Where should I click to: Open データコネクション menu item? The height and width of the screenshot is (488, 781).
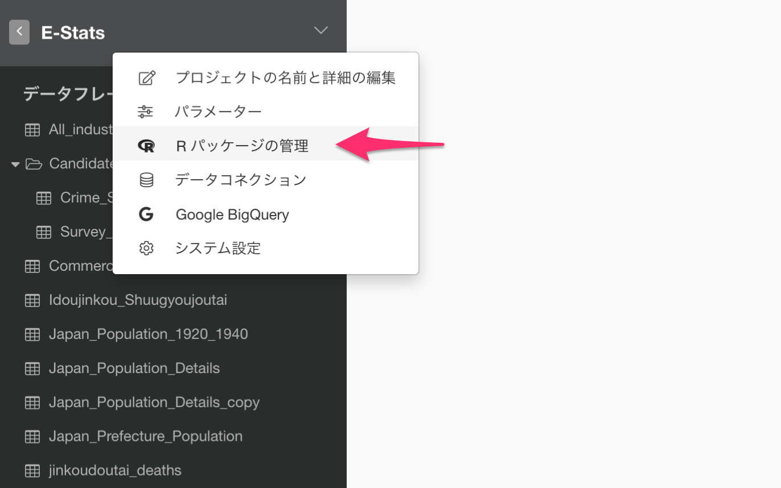pyautogui.click(x=265, y=180)
